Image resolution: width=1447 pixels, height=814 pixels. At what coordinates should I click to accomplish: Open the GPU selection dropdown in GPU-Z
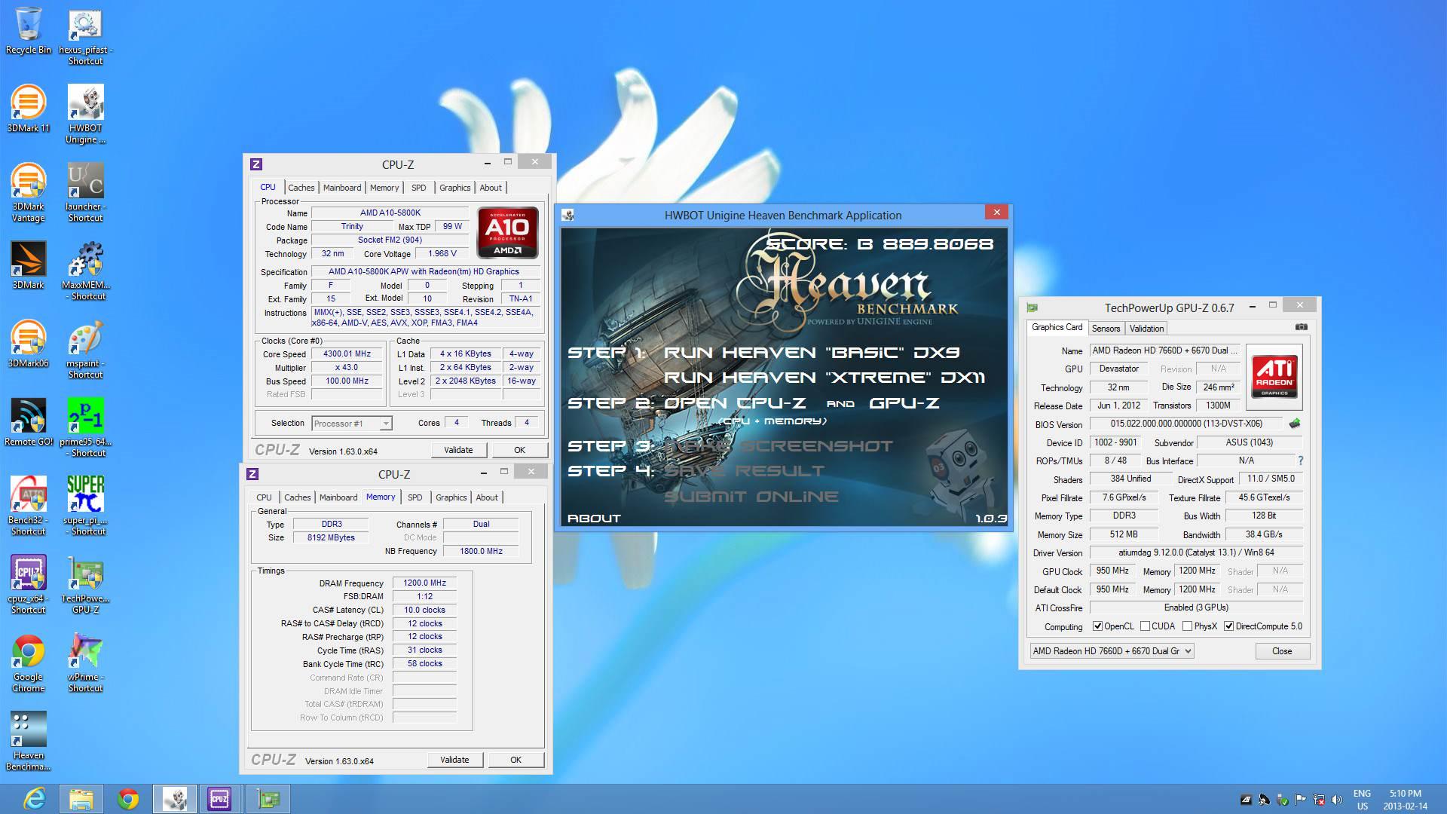1112,651
